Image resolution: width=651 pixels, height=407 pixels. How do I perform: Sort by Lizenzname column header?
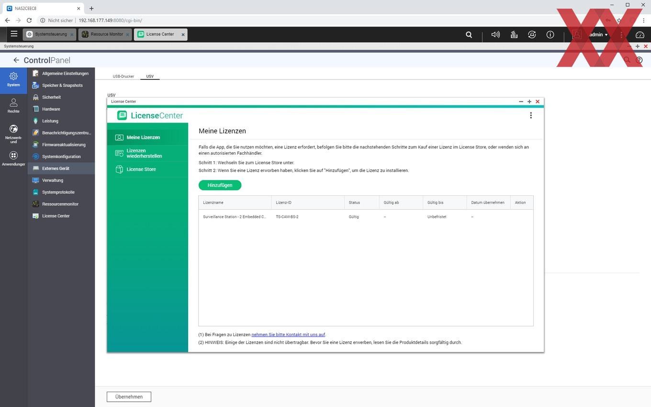coord(235,203)
